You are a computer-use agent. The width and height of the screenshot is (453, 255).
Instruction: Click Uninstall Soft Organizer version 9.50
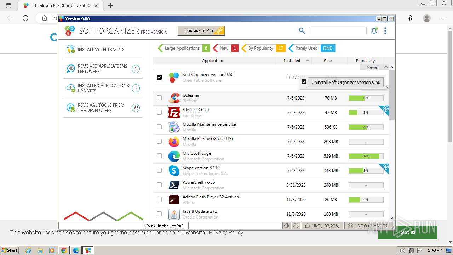[346, 82]
